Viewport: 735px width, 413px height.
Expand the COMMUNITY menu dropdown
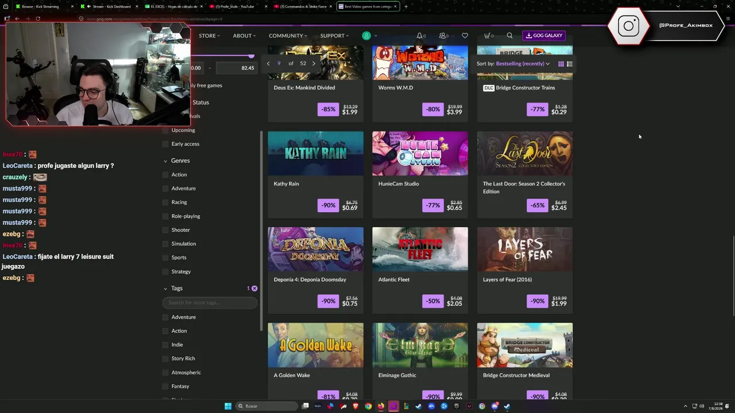coord(288,36)
